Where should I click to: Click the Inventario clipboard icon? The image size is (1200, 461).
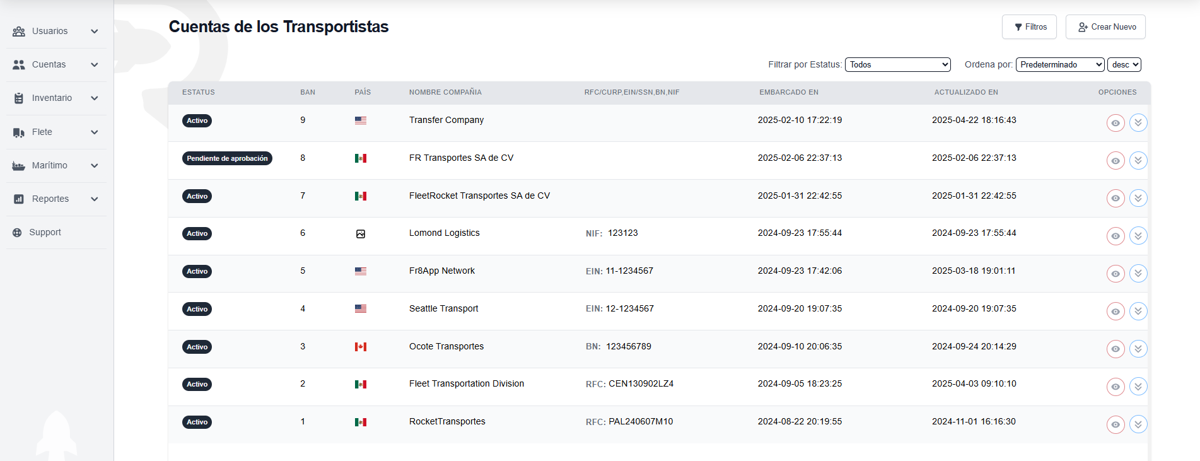(x=19, y=98)
